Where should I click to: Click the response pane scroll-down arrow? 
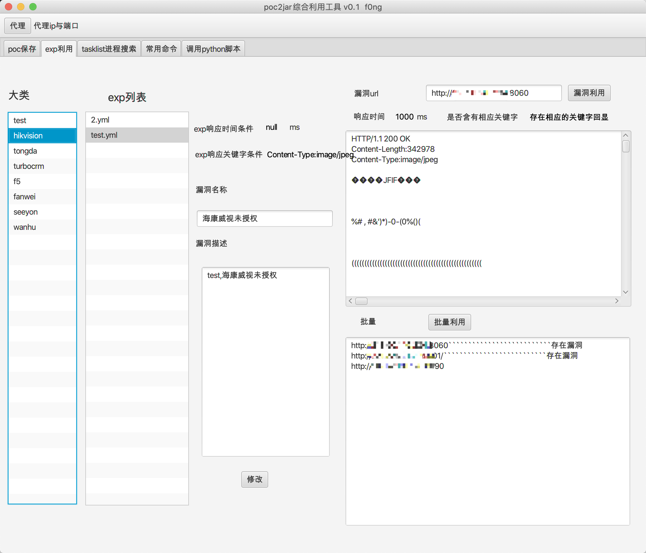[625, 292]
